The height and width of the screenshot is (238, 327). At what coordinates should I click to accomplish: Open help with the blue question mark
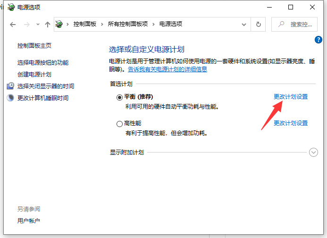(x=318, y=40)
